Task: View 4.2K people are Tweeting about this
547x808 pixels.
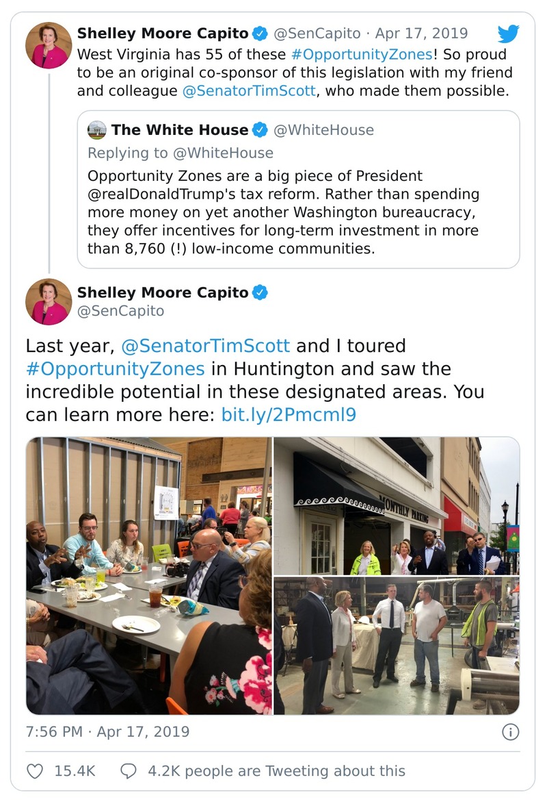Action: (276, 771)
